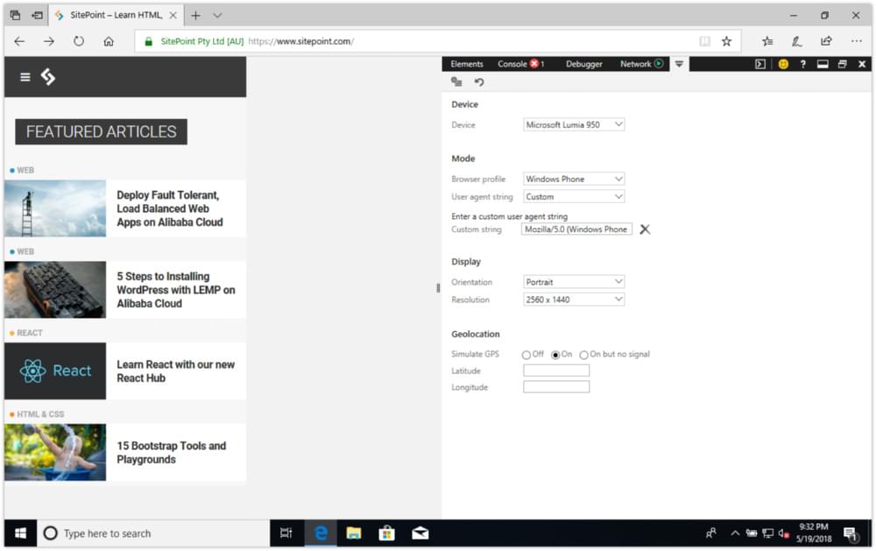876x551 pixels.
Task: Expand the Browser profile dropdown
Action: 574,180
